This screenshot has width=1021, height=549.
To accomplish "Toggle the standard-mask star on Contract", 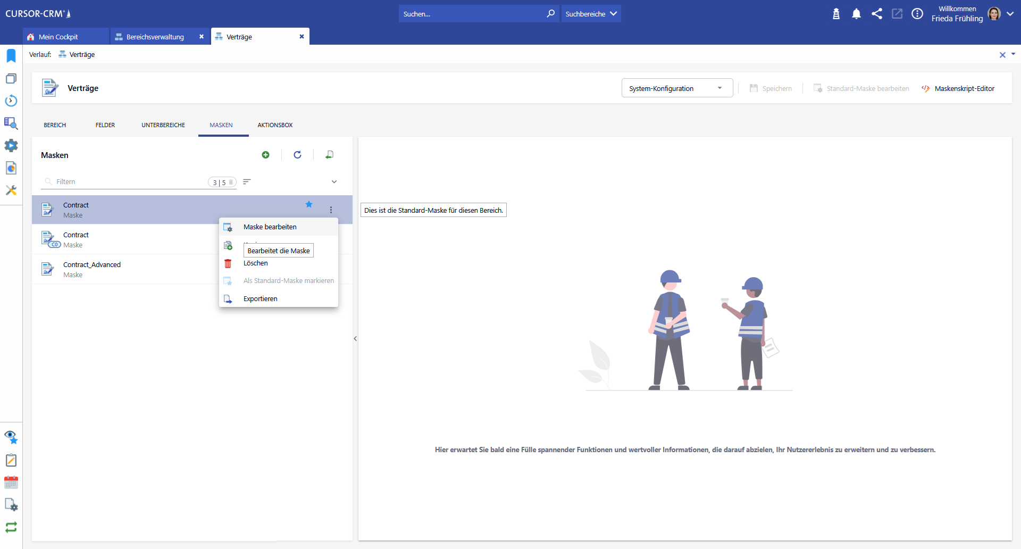I will (x=309, y=204).
